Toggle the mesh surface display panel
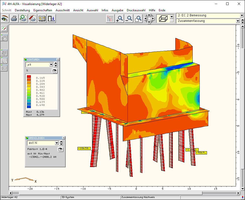 (4, 53)
